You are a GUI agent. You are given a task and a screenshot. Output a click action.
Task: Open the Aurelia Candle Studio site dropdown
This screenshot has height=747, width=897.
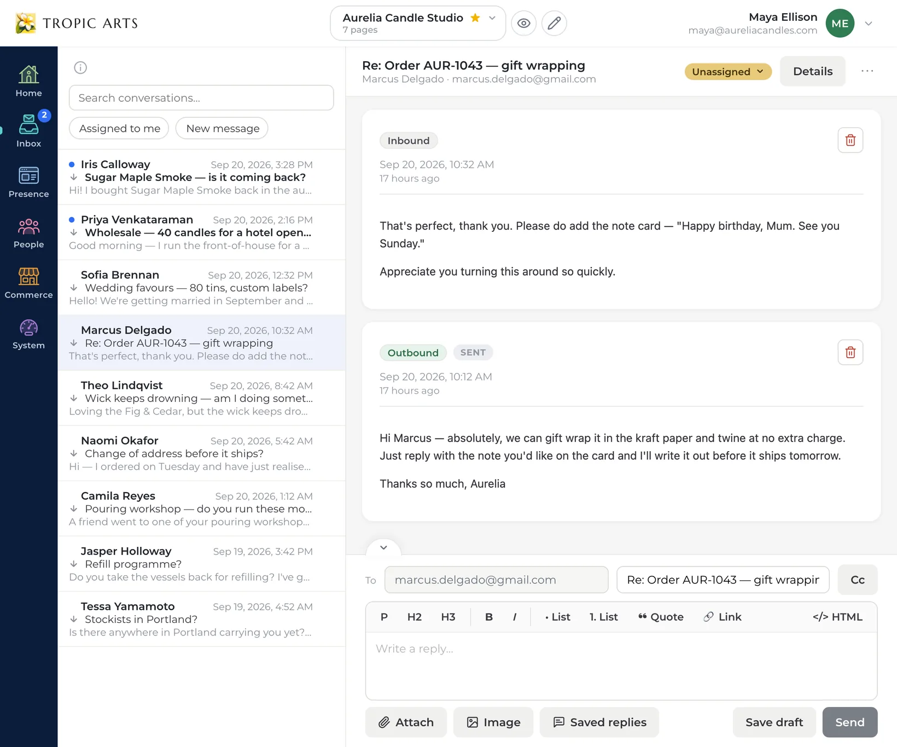pyautogui.click(x=418, y=23)
